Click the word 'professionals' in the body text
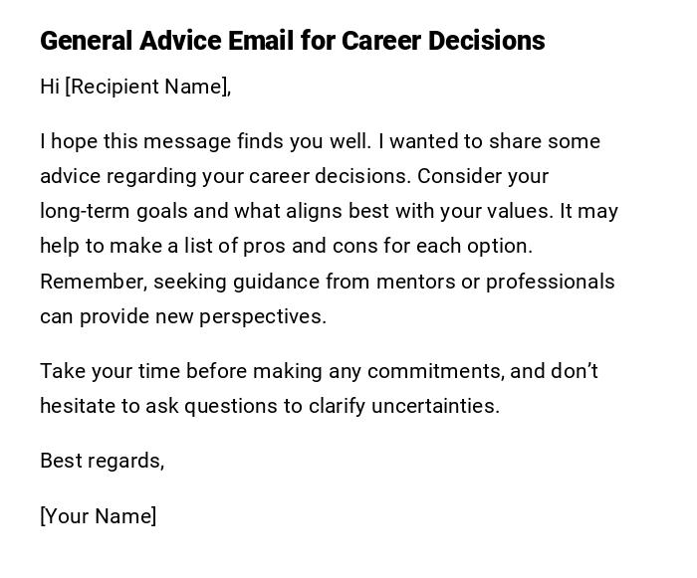 (551, 282)
